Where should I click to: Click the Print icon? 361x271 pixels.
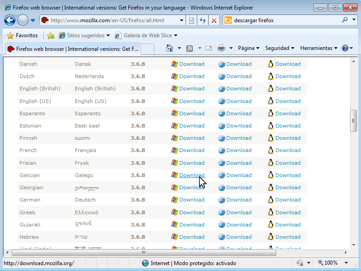(x=221, y=48)
